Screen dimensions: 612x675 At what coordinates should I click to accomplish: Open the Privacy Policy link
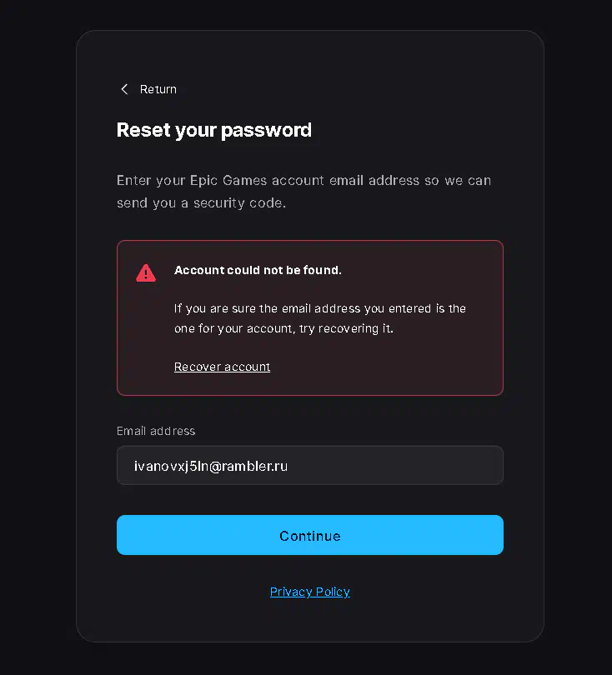[x=310, y=592]
